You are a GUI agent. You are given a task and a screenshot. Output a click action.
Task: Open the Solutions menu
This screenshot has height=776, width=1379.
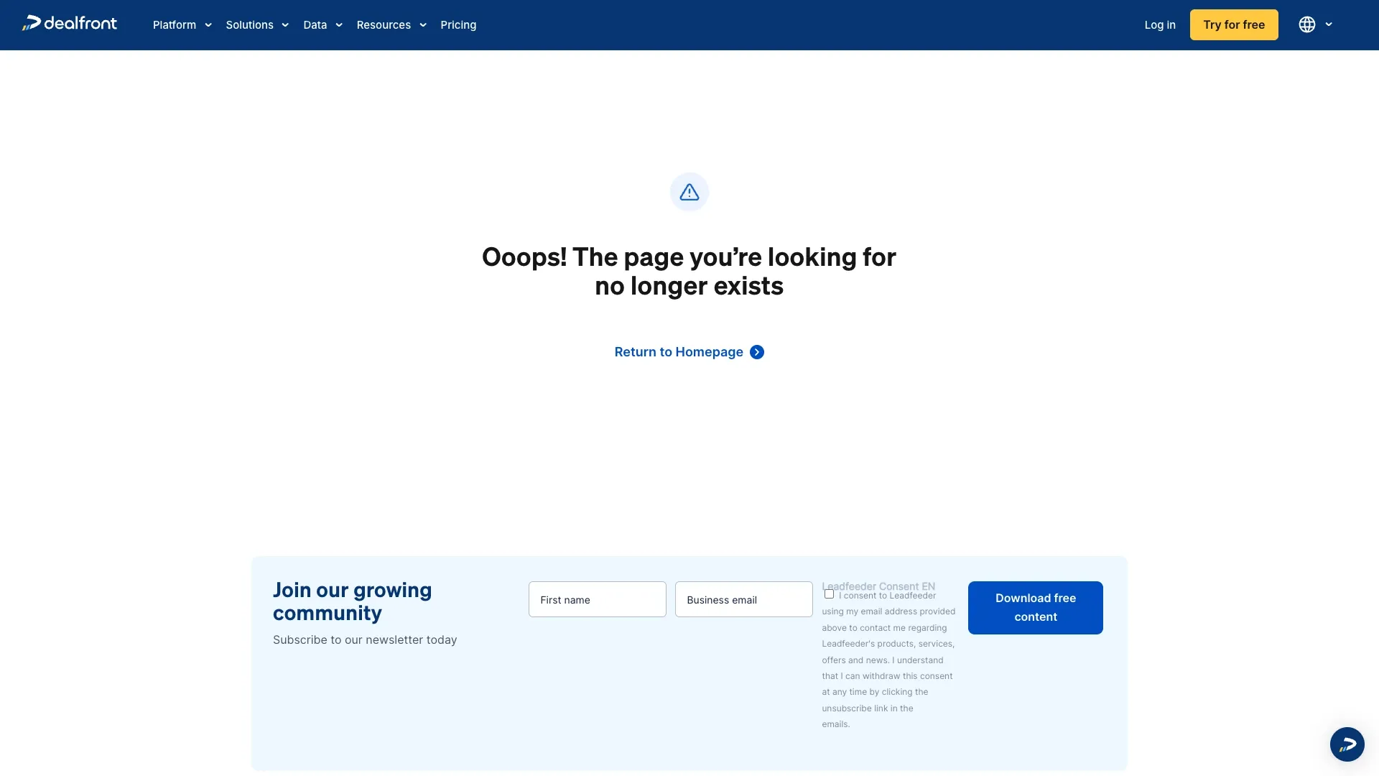[x=249, y=25]
